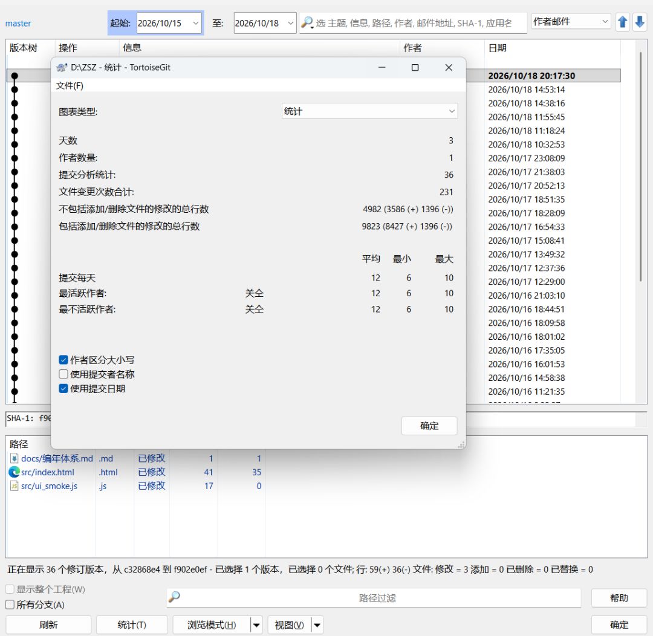Expand the 浏览模式 dropdown arrow

256,625
